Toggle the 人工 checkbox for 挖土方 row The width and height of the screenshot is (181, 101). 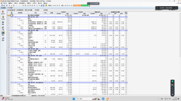(x=107, y=35)
